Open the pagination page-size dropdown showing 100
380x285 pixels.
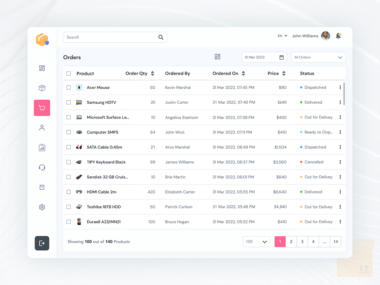(256, 242)
